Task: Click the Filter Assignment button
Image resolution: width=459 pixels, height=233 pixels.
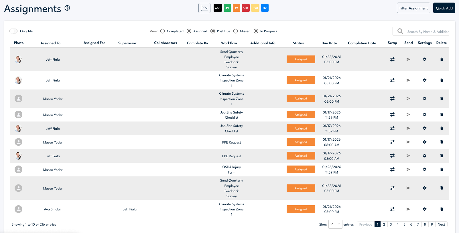Action: [x=413, y=8]
